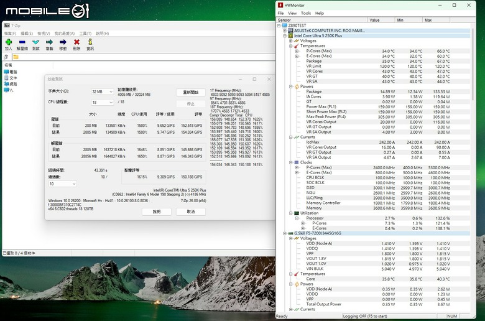Click the Info (資訊) icon in 7-Zip toolbar
This screenshot has width=485, height=321.
point(90,42)
